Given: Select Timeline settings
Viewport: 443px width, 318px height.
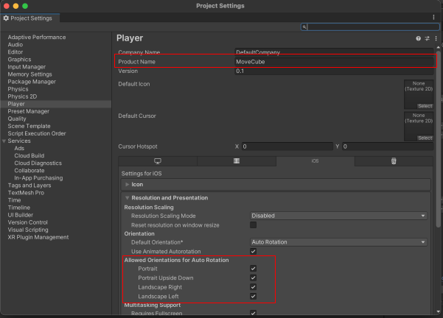Looking at the screenshot, I should point(18,208).
